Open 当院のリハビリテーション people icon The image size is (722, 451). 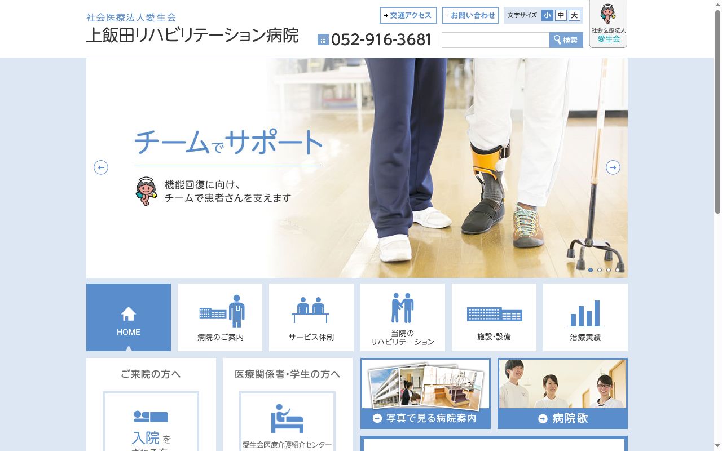click(x=402, y=308)
